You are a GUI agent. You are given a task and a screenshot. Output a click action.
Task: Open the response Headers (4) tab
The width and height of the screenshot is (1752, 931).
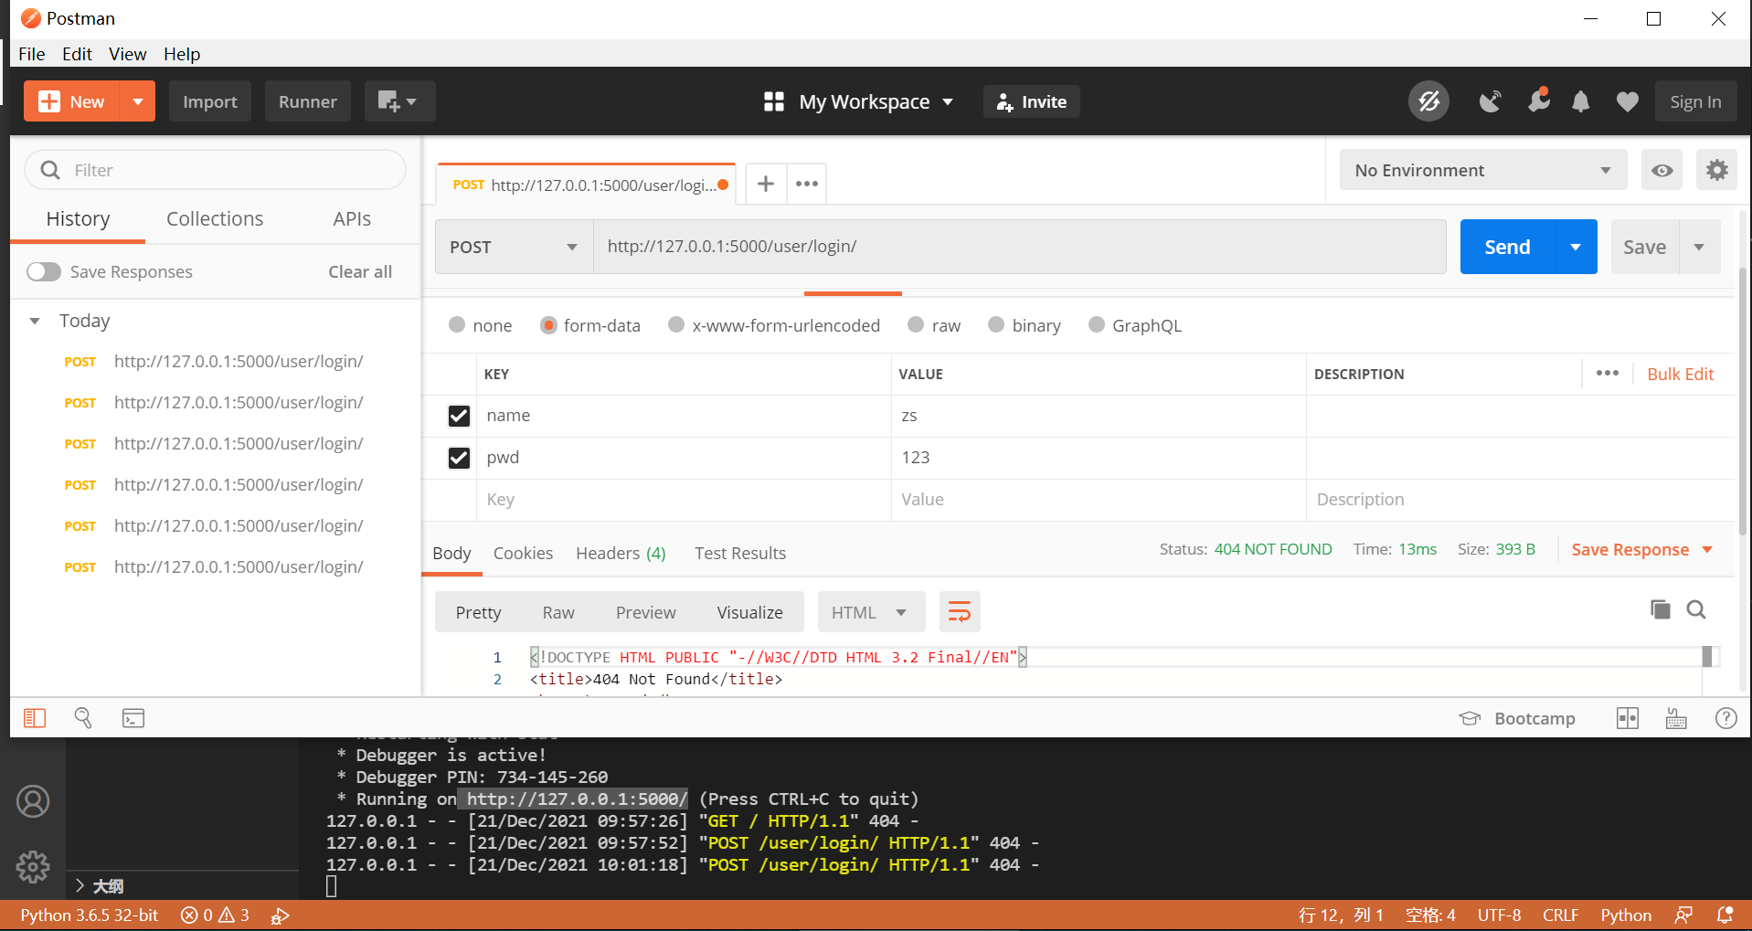621,553
